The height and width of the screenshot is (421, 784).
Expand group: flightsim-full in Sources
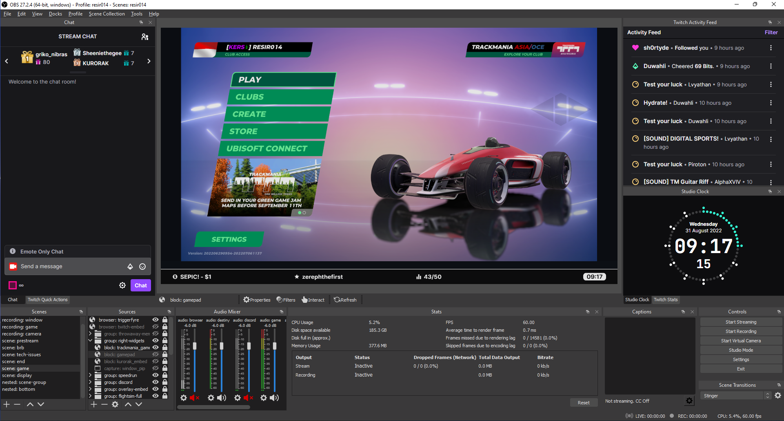click(90, 396)
